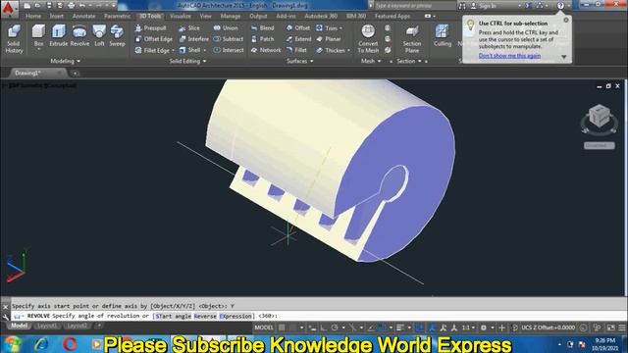
Task: Use the surface Trim tool
Action: point(327,28)
